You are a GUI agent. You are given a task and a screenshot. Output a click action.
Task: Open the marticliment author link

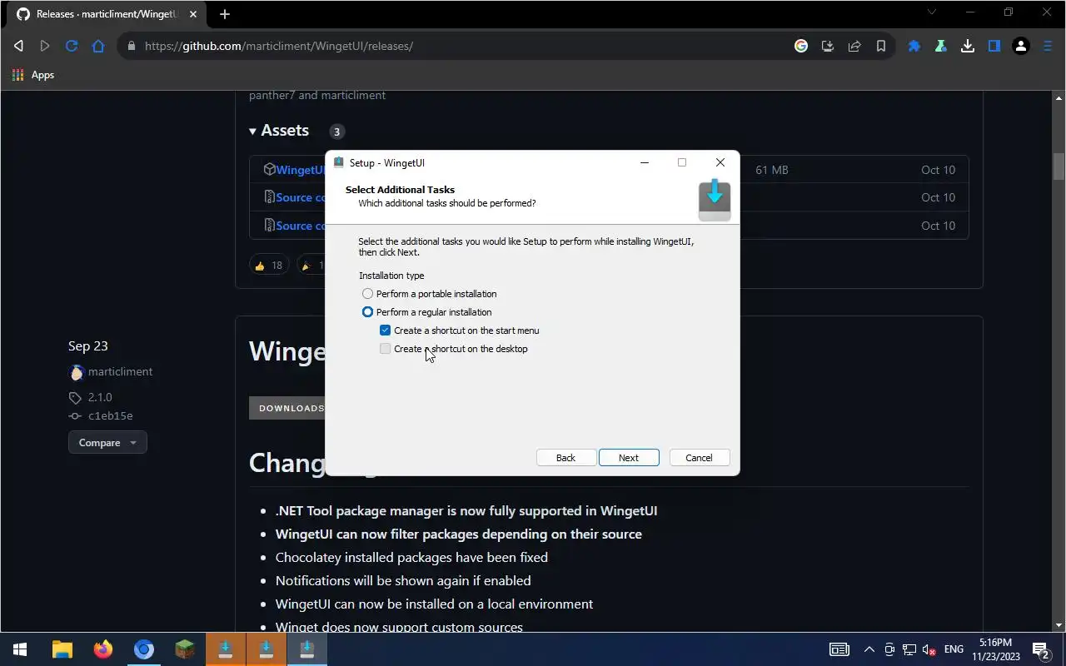pyautogui.click(x=121, y=371)
